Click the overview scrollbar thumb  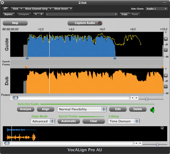point(7,143)
